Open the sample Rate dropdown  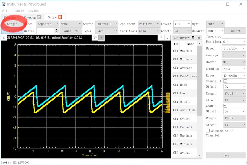[x=234, y=75]
